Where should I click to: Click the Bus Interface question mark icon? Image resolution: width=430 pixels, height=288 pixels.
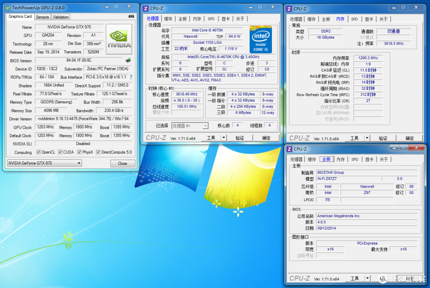(x=131, y=77)
